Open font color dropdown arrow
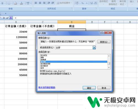The height and width of the screenshot is (109, 138). pyautogui.click(x=24, y=3)
